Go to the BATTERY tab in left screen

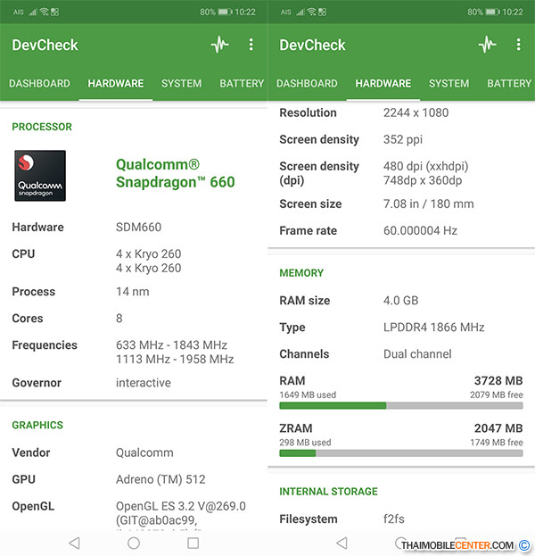click(x=242, y=83)
